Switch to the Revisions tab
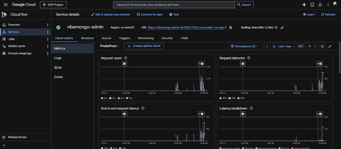Viewport: 341px width, 149px height. (x=88, y=38)
